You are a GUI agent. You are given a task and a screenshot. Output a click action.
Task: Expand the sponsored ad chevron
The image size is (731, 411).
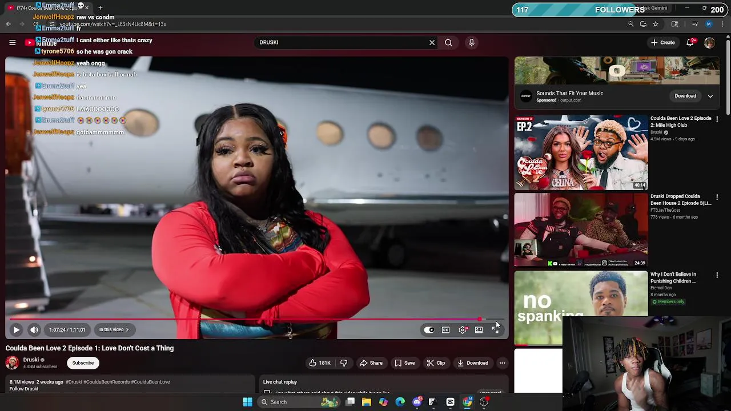pos(710,96)
